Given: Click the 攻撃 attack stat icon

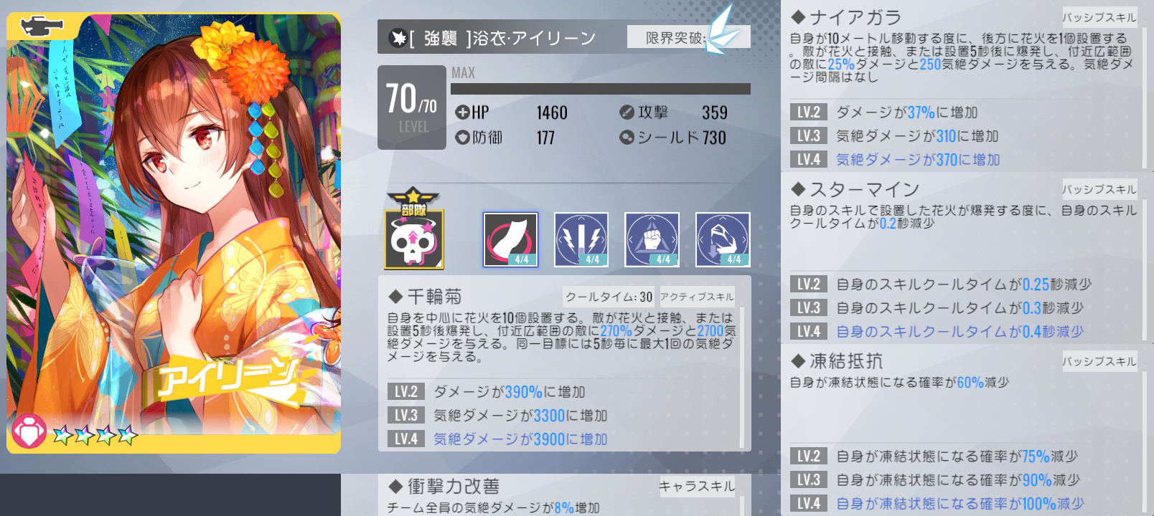Looking at the screenshot, I should [627, 113].
